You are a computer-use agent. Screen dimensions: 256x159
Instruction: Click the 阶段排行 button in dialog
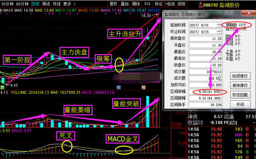(x=240, y=76)
